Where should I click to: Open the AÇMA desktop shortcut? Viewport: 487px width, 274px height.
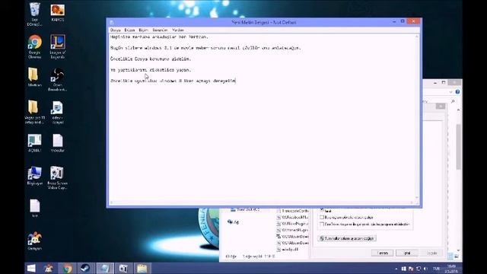34,143
